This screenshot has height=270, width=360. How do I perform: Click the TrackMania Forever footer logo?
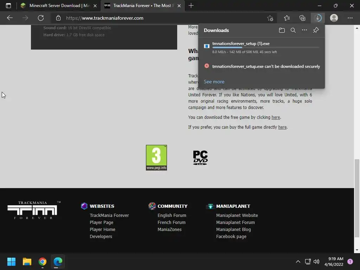coord(33,210)
